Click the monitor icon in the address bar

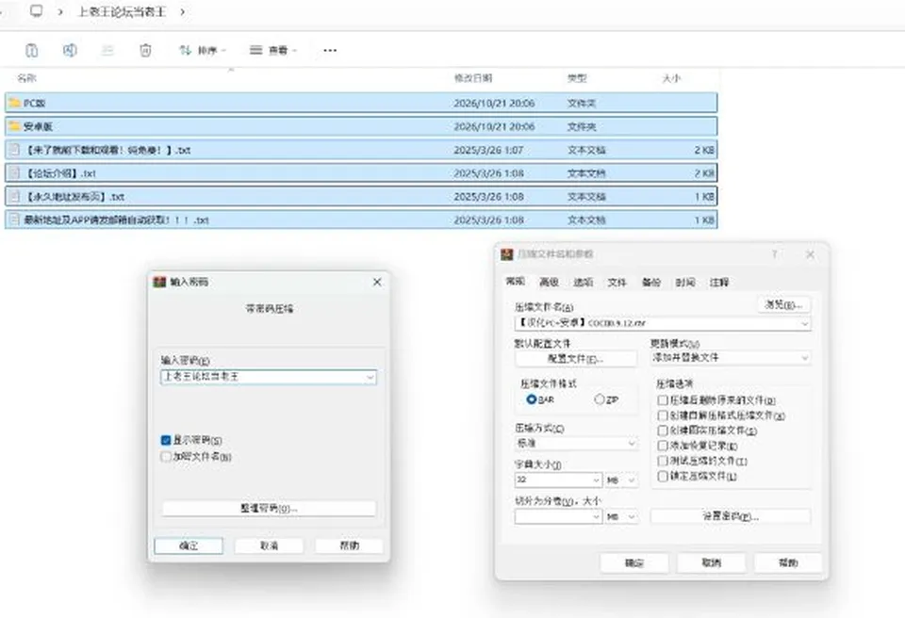(37, 11)
